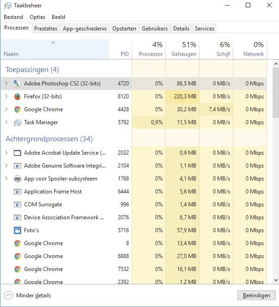Click the App voor Spooler-subsysteem printer icon
This screenshot has height=307, width=279.
pyautogui.click(x=17, y=179)
